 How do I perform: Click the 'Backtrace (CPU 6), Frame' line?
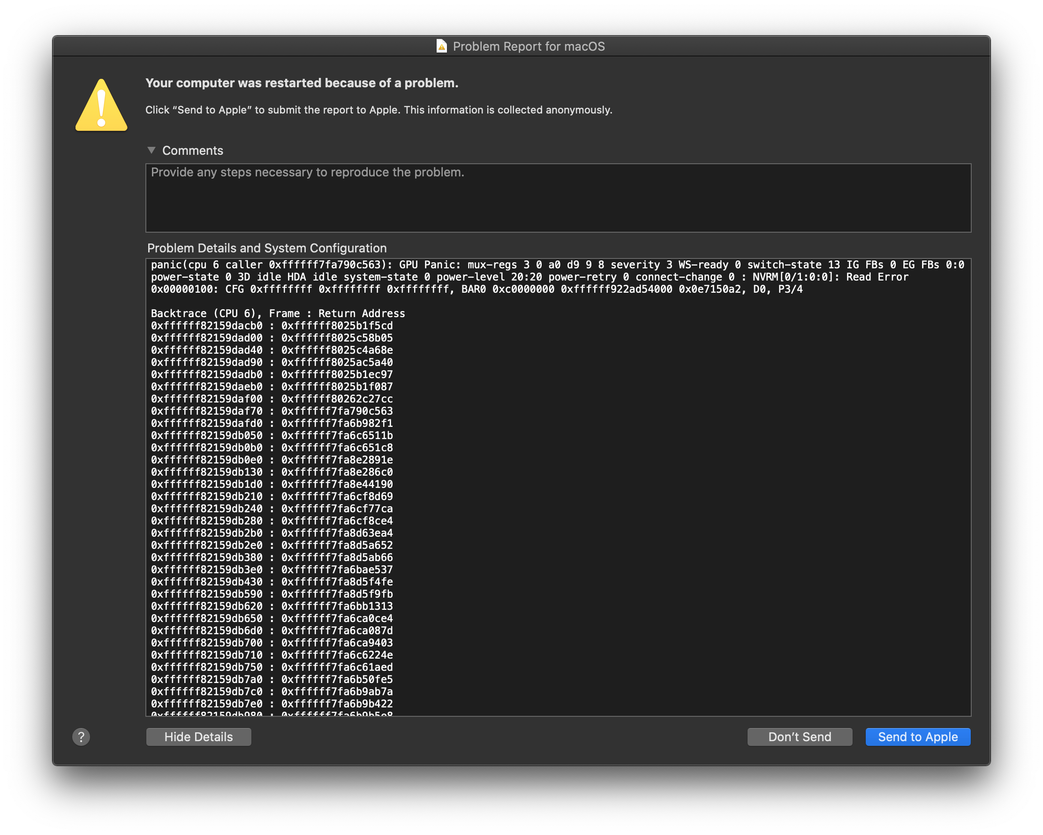[278, 313]
